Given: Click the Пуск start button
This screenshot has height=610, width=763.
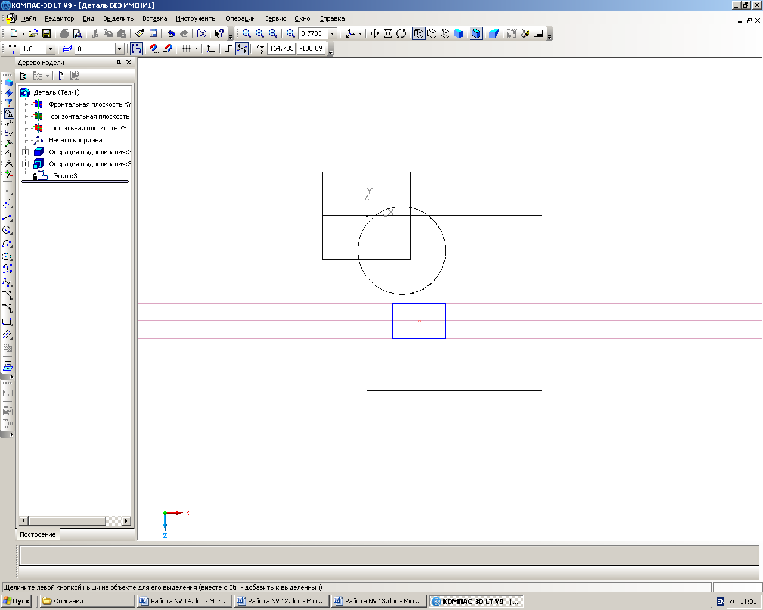Looking at the screenshot, I should pyautogui.click(x=16, y=601).
